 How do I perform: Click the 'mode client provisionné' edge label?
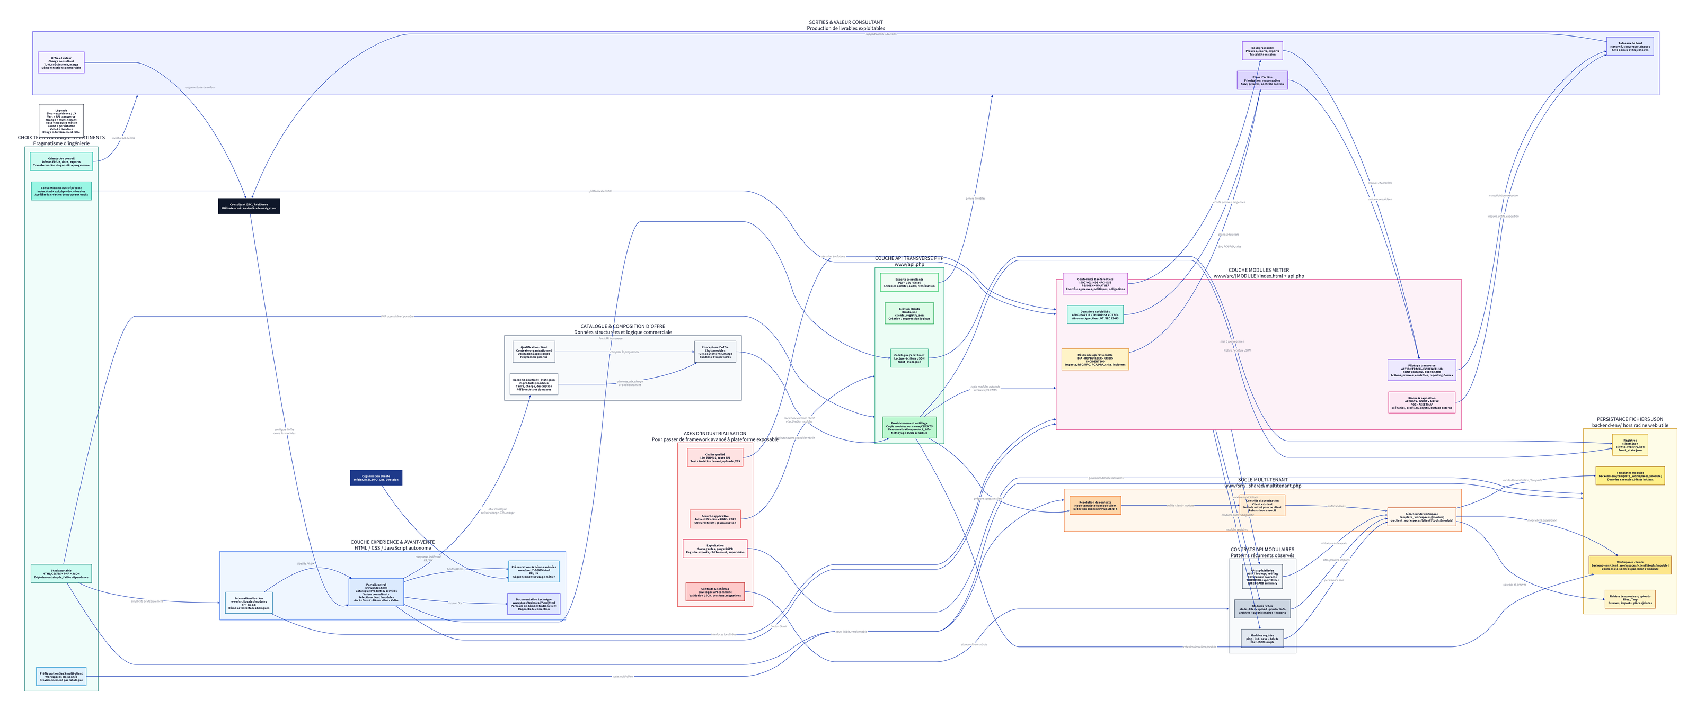1542,520
